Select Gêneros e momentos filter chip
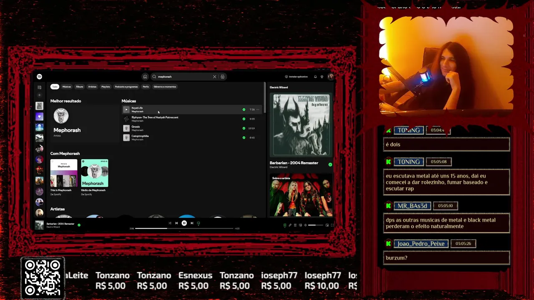The width and height of the screenshot is (534, 300). pos(165,87)
